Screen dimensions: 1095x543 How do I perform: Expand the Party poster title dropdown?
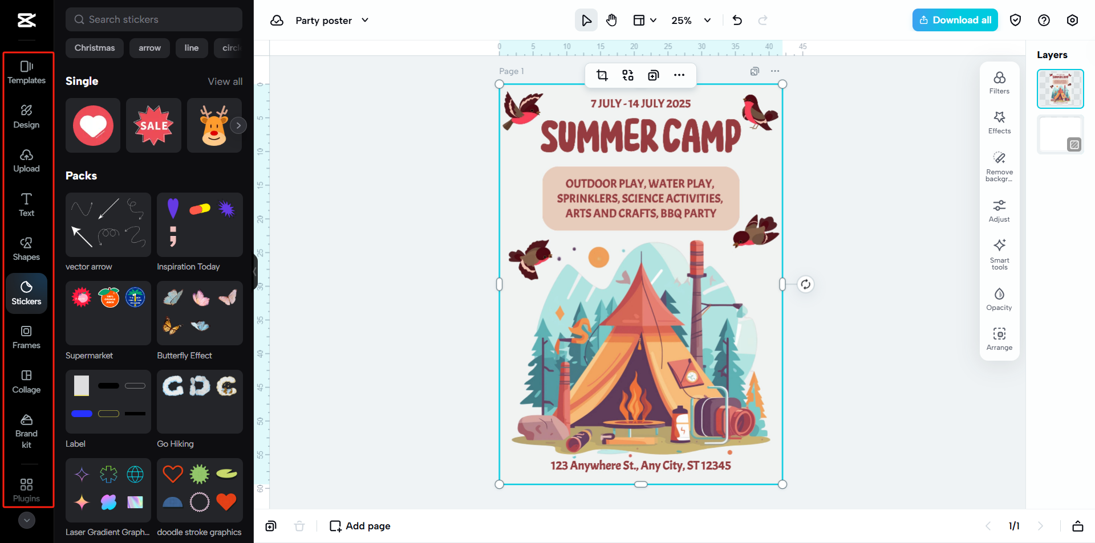click(x=364, y=20)
